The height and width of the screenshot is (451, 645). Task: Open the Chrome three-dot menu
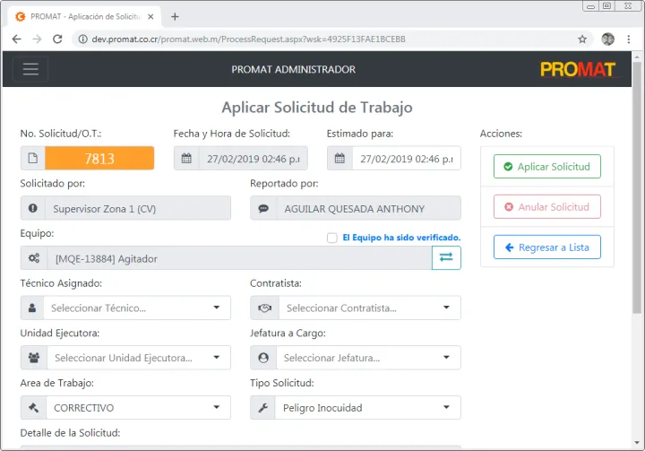629,39
